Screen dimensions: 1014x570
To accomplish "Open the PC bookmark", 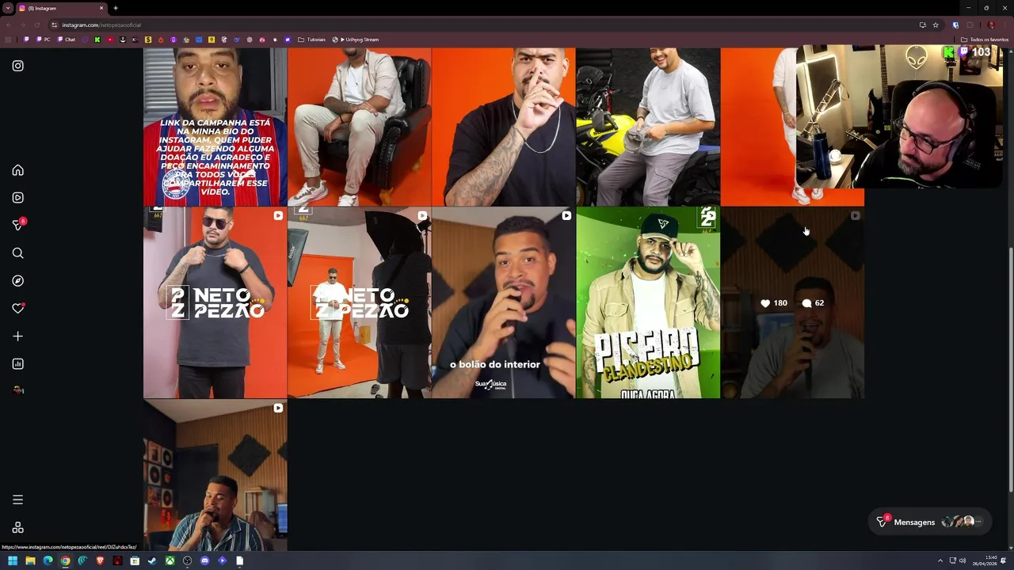I will point(44,40).
